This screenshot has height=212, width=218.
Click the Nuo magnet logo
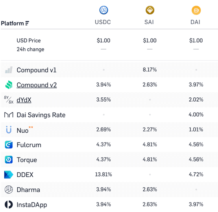click(9, 130)
